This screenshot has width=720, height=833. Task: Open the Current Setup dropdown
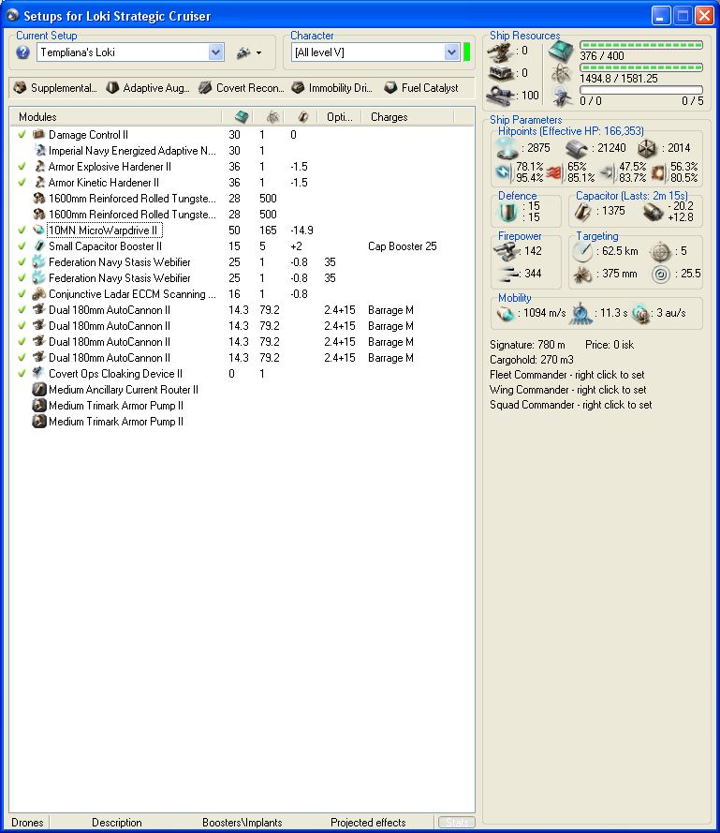point(215,52)
